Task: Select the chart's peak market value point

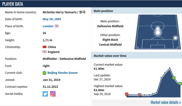Action: click(170, 68)
